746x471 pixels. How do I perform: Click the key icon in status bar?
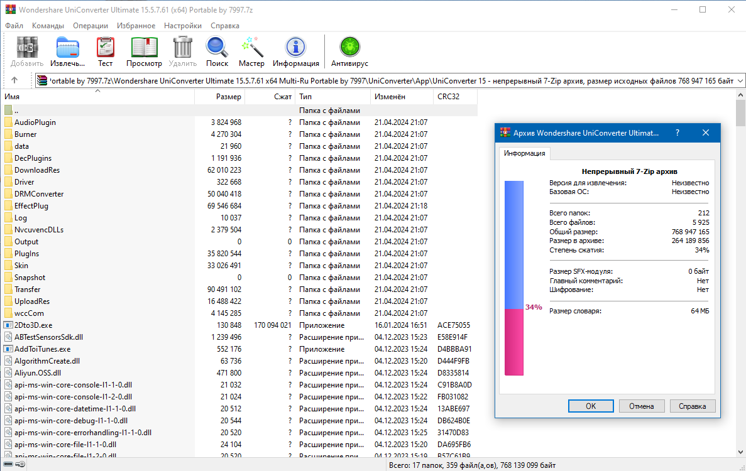coord(20,464)
